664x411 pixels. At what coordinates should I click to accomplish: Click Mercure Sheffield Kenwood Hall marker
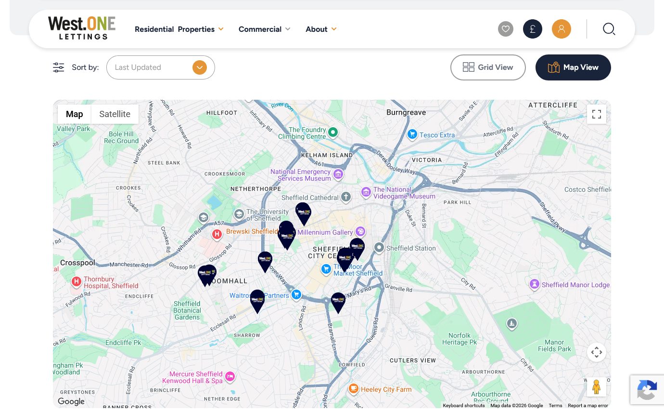230,377
